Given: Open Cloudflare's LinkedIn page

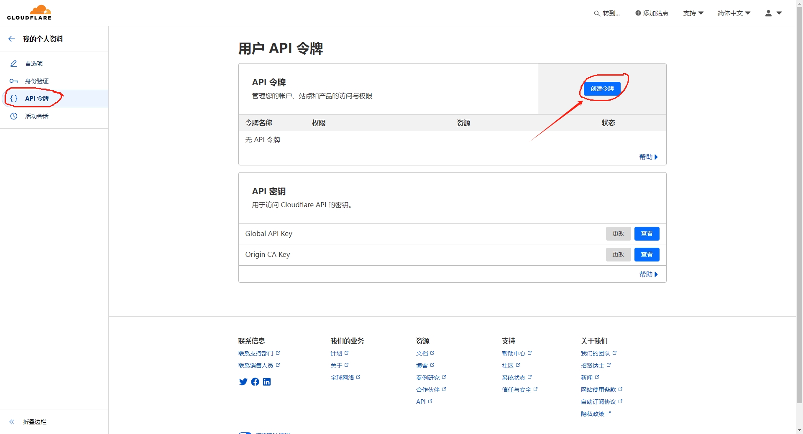Looking at the screenshot, I should point(267,382).
